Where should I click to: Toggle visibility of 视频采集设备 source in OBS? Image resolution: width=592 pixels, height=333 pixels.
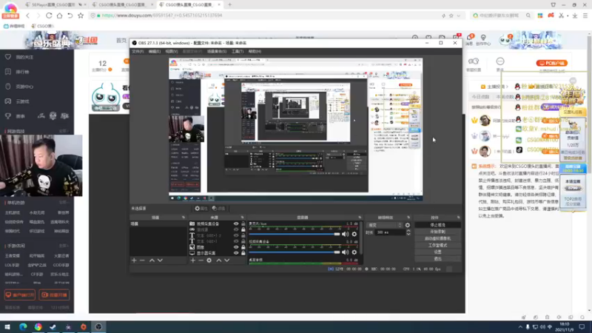[236, 224]
